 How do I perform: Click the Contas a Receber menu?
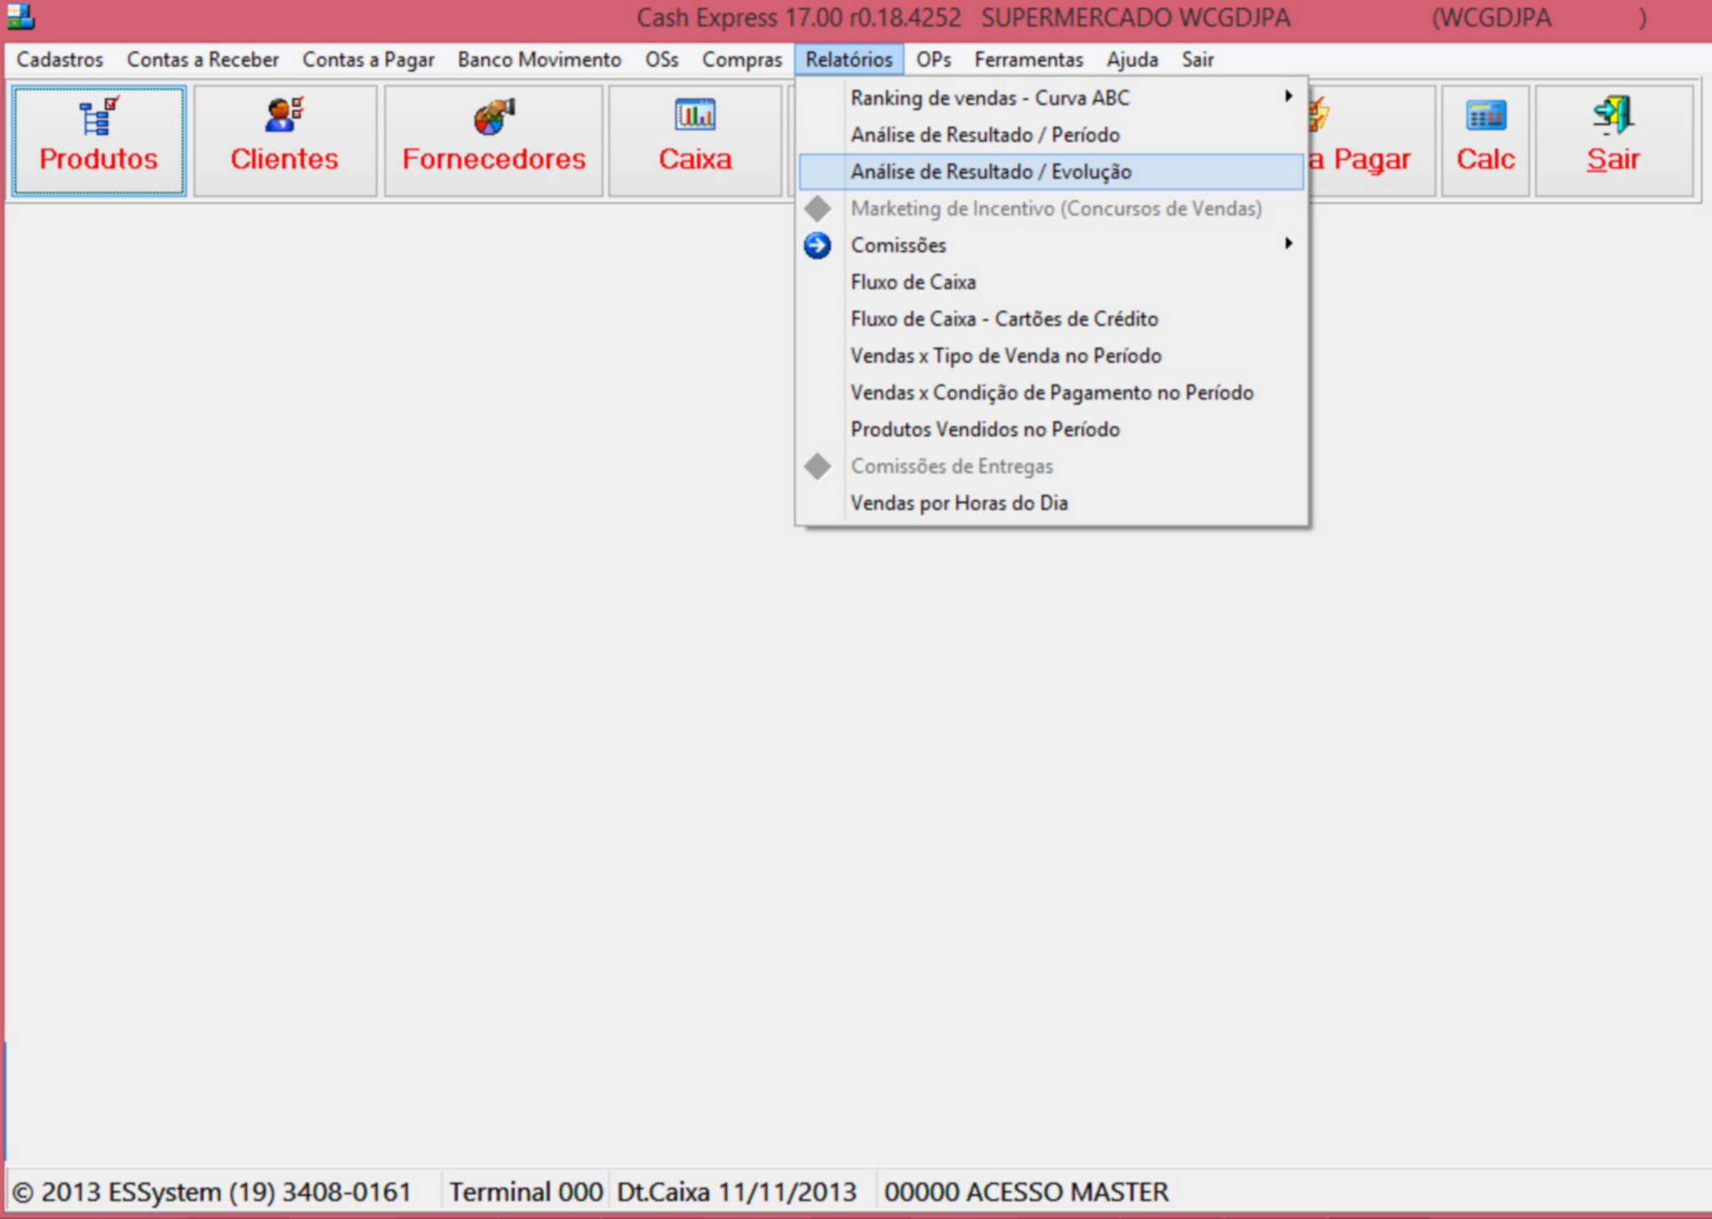point(202,59)
